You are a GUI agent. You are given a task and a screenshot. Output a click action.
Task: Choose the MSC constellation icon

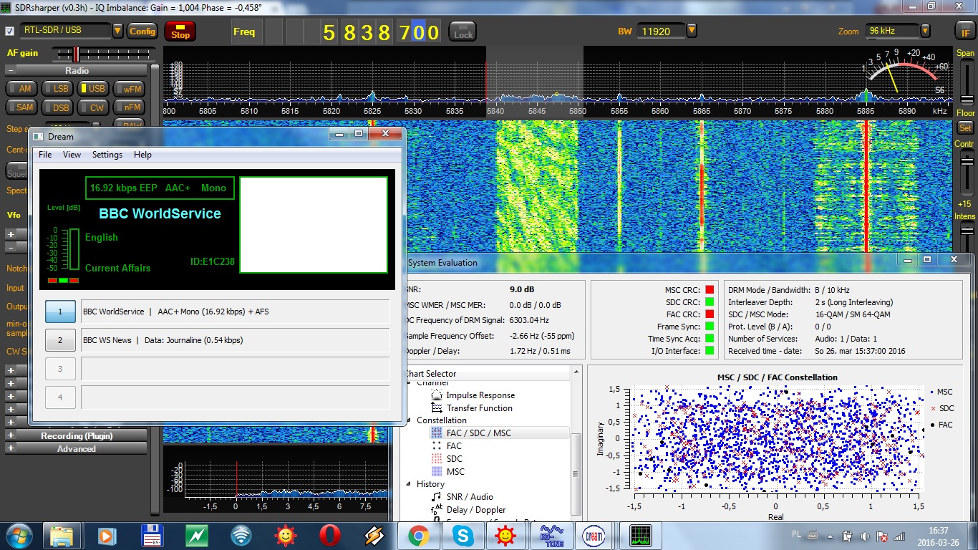pyautogui.click(x=437, y=471)
